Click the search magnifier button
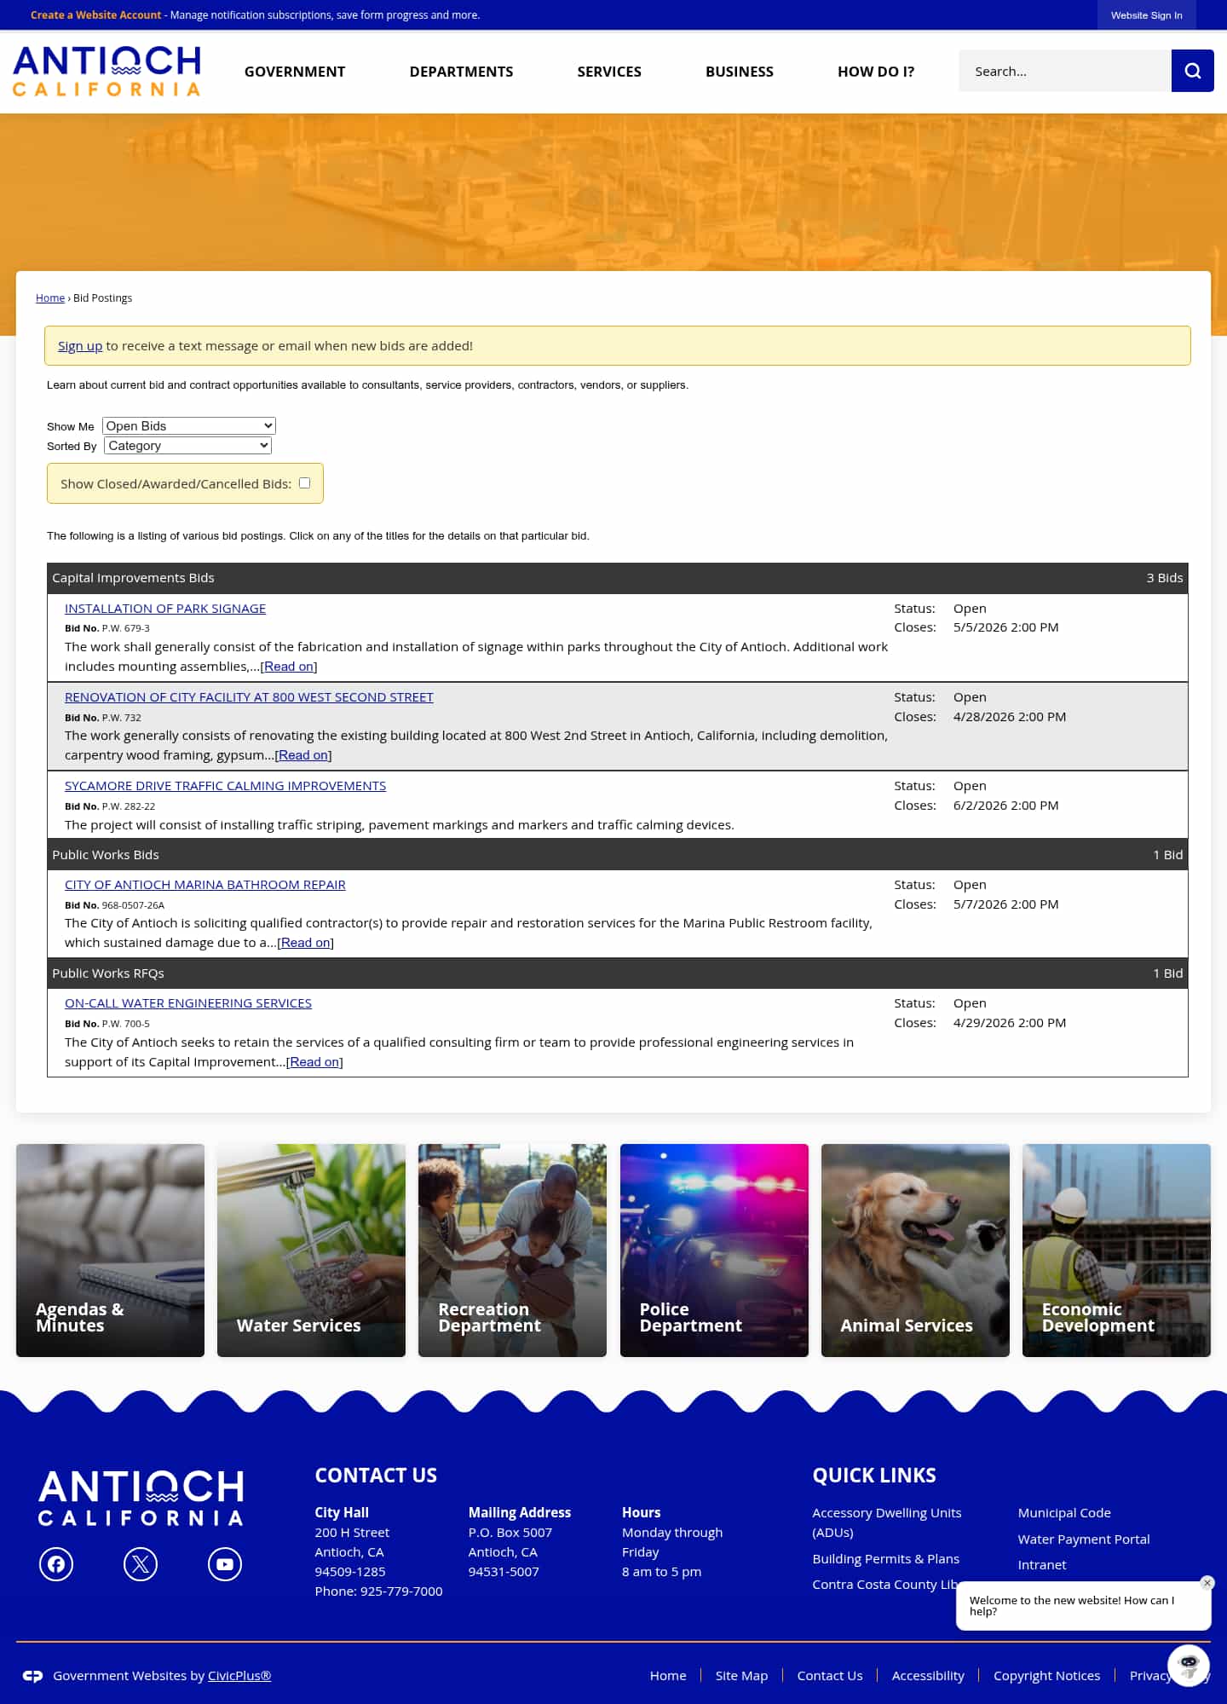Screen dimensions: 1227x1704 tap(1192, 71)
